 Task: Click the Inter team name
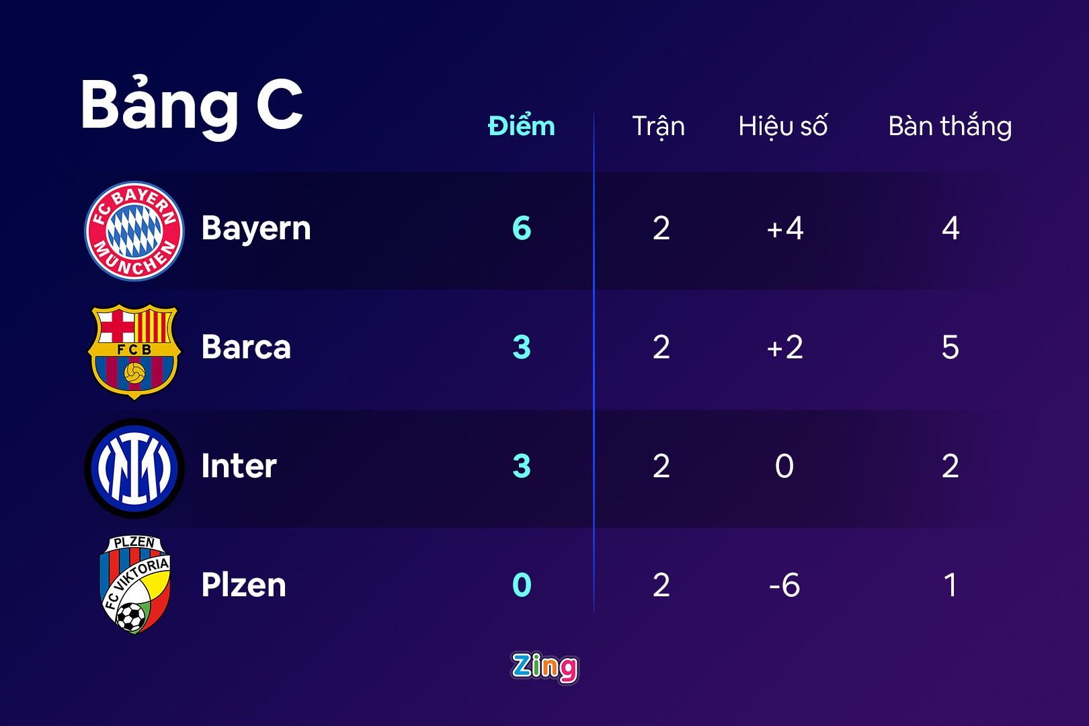click(x=239, y=466)
